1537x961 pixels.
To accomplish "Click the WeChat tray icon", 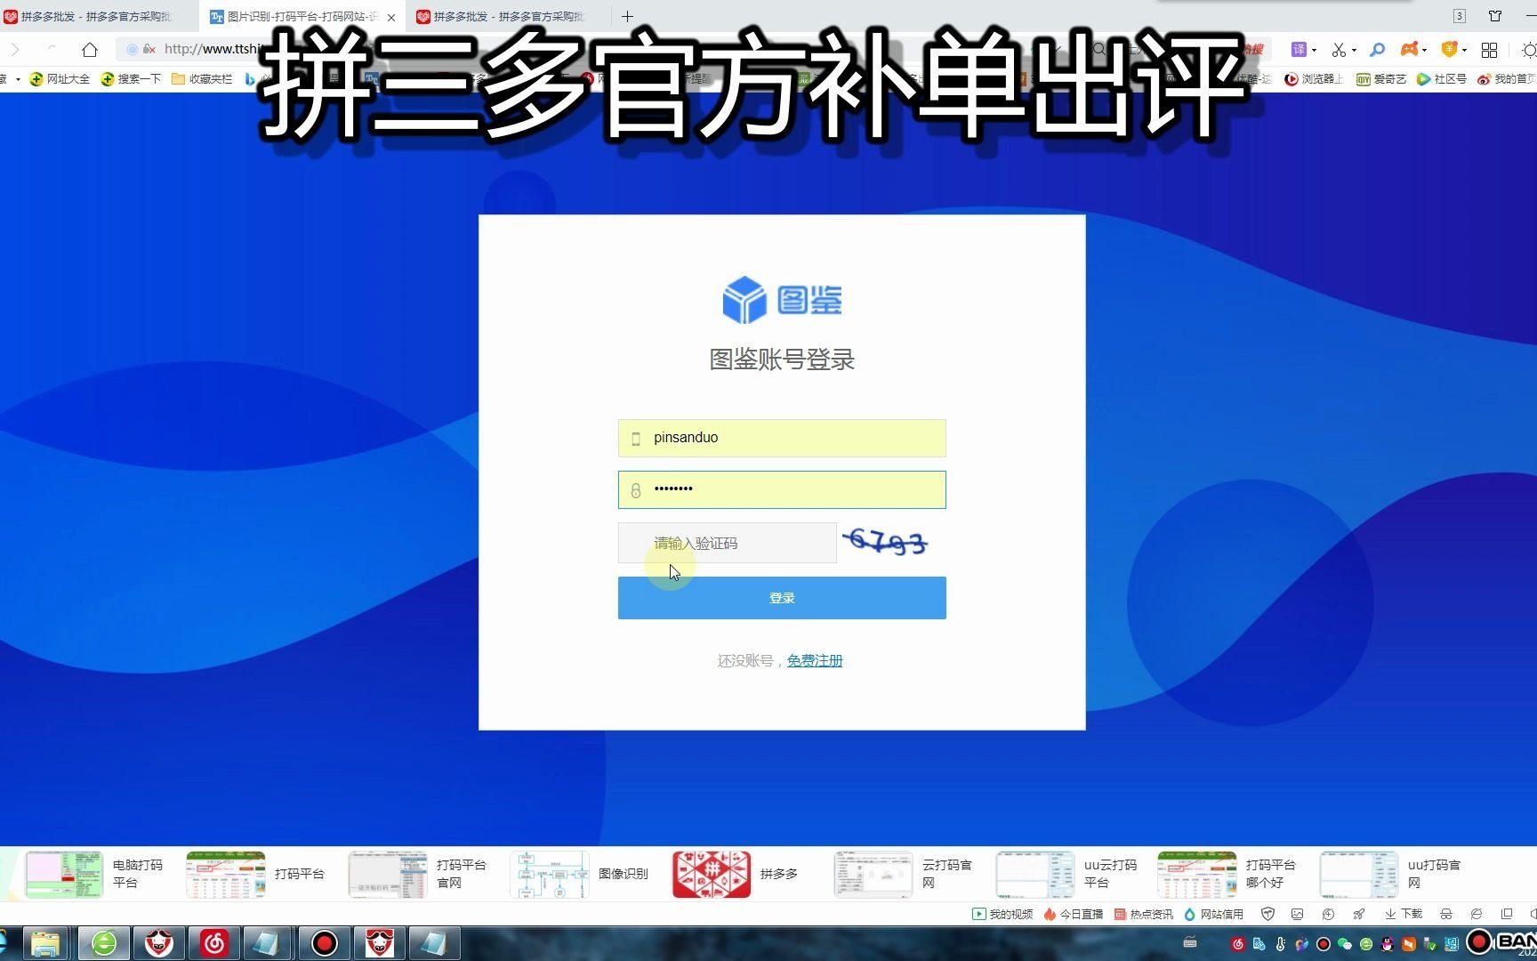I will click(1345, 944).
